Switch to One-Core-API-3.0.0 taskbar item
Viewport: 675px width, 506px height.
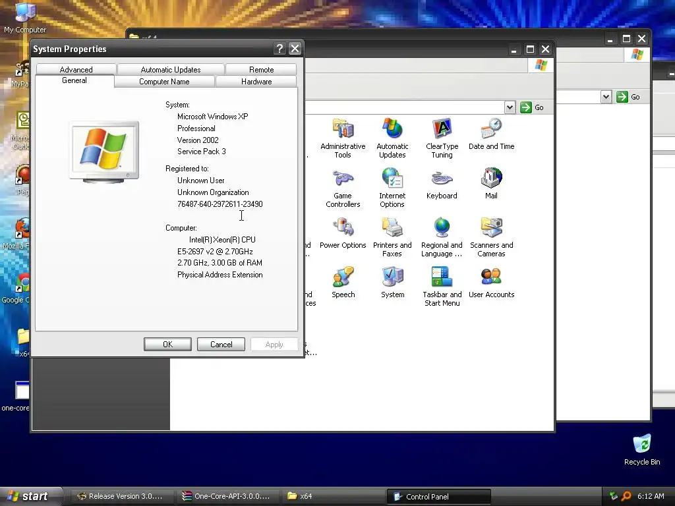pos(227,496)
